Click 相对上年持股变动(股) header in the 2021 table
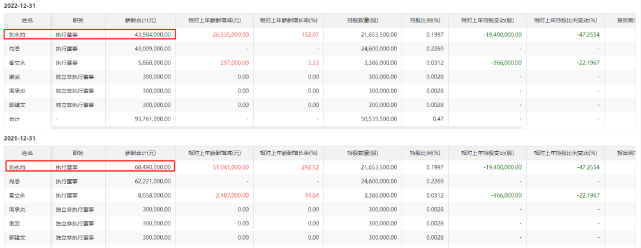The image size is (641, 248). (x=487, y=153)
